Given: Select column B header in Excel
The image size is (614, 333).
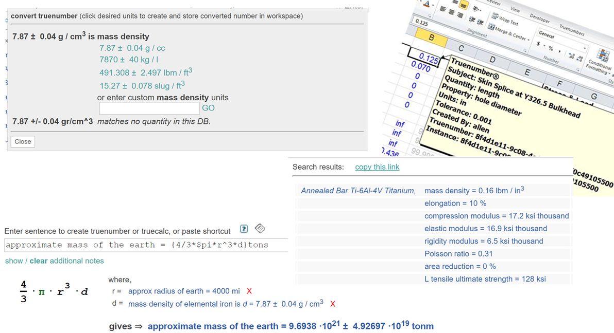Looking at the screenshot, I should point(432,38).
